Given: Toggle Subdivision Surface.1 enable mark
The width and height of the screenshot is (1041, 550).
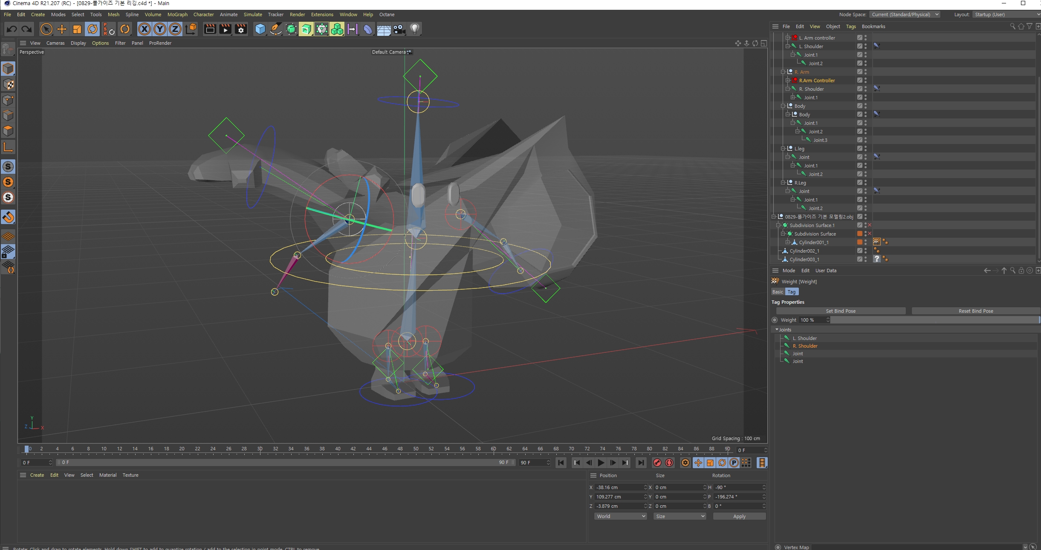Looking at the screenshot, I should click(x=870, y=225).
